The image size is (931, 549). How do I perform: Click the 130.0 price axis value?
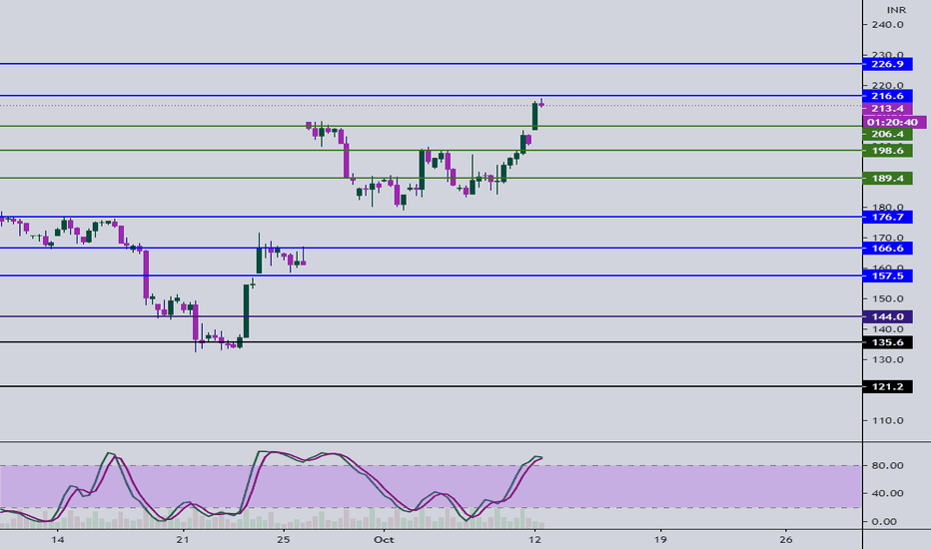(x=888, y=359)
